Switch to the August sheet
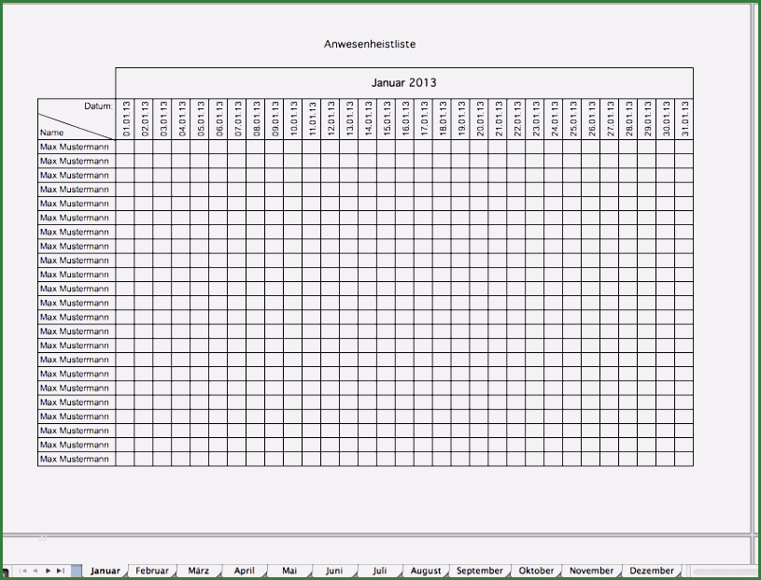 tap(425, 570)
